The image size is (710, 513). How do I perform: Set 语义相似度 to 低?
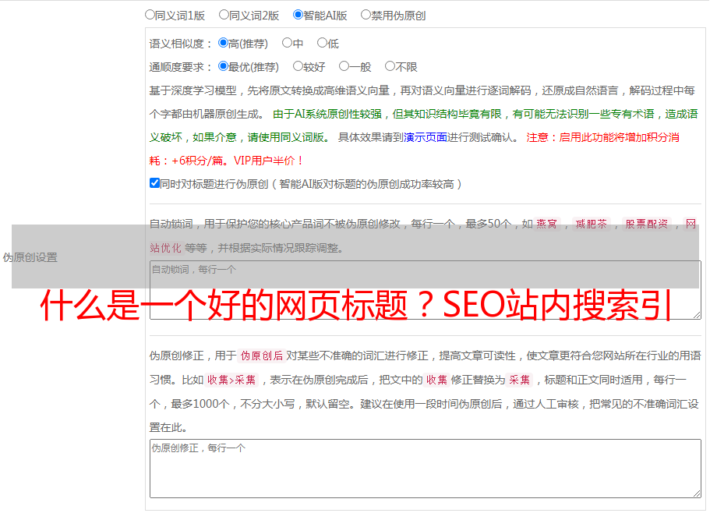pyautogui.click(x=322, y=44)
